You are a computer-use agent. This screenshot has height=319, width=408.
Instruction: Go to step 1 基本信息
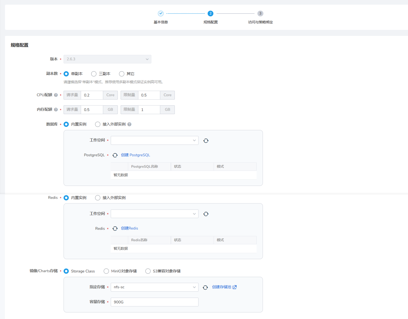coord(161,14)
